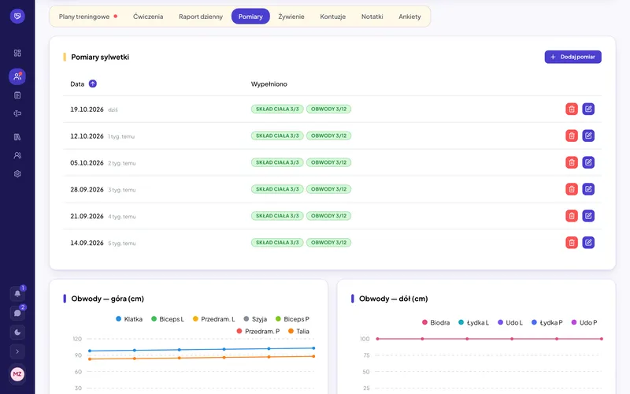The height and width of the screenshot is (394, 630).
Task: Open the settings gear icon in sidebar
Action: (17, 173)
